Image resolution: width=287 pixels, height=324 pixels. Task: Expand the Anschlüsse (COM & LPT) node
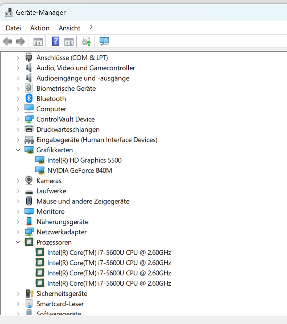[18, 58]
